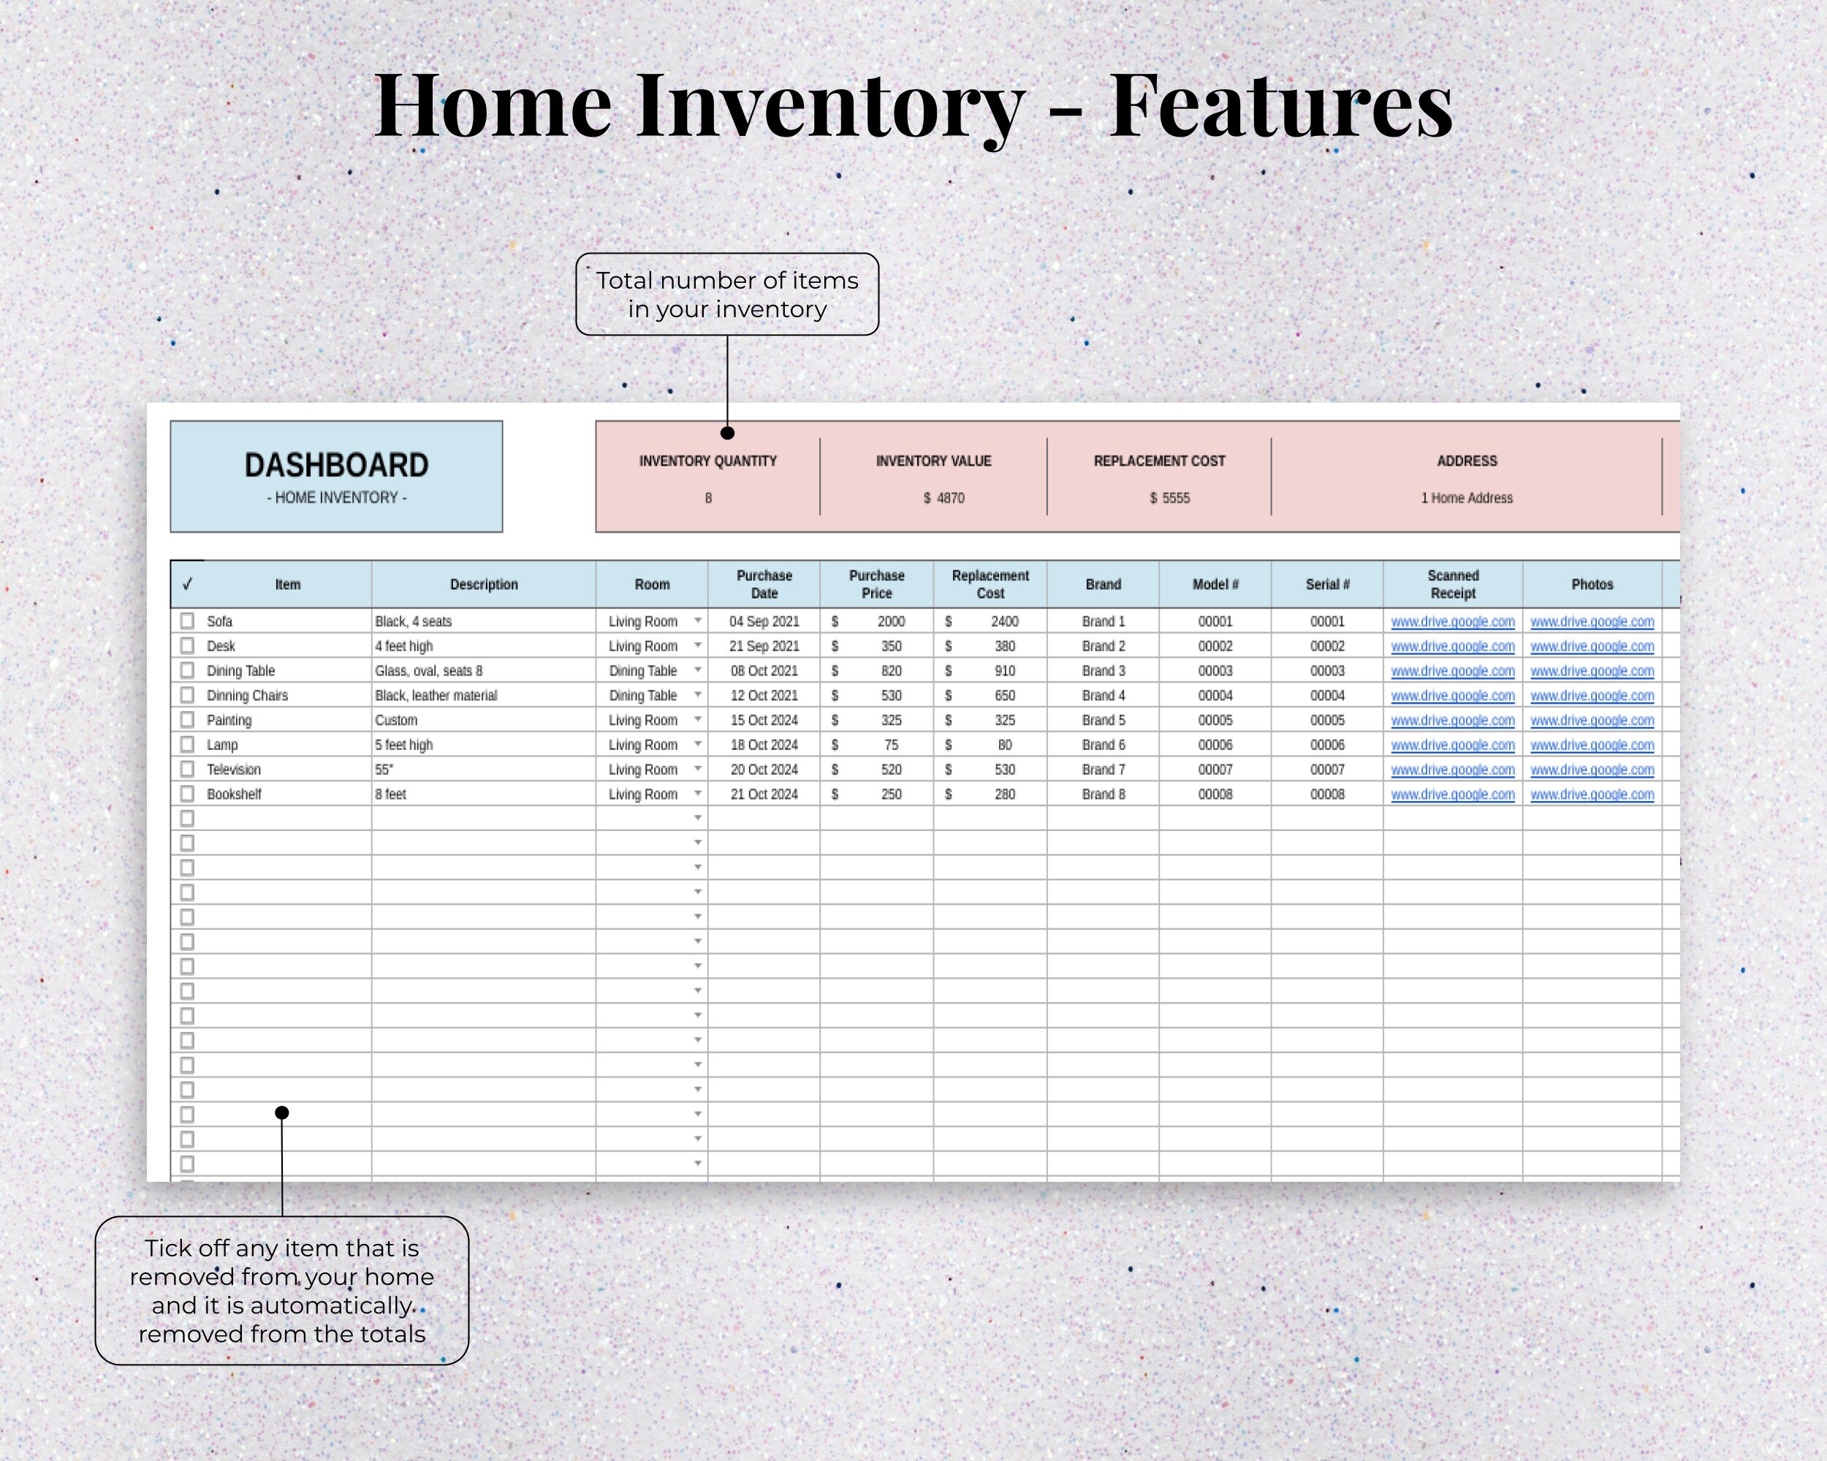1827x1461 pixels.
Task: Check the Bookshelf row checkbox
Action: tap(188, 793)
